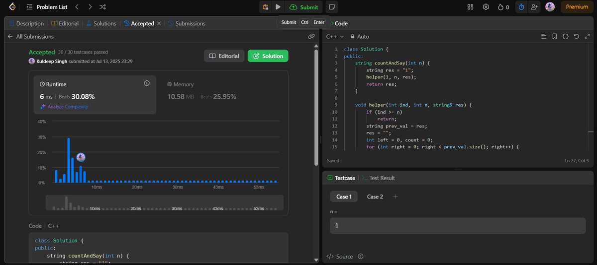The width and height of the screenshot is (597, 265).
Task: Reset code with the undo arrow icon
Action: pos(576,36)
